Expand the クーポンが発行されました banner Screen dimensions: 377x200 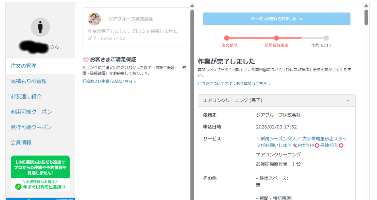[276, 19]
